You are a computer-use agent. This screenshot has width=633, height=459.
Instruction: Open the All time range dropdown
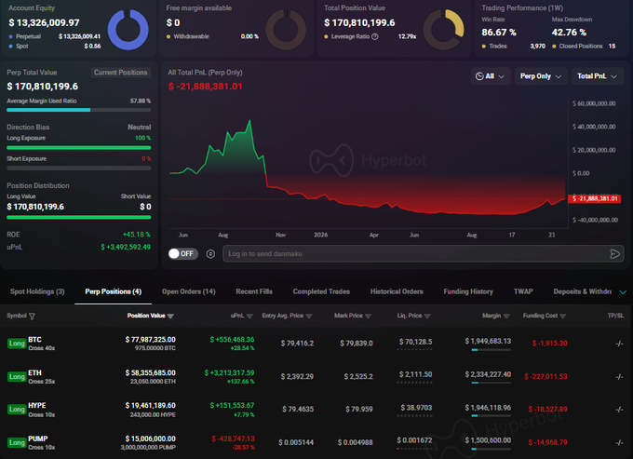[x=491, y=76]
